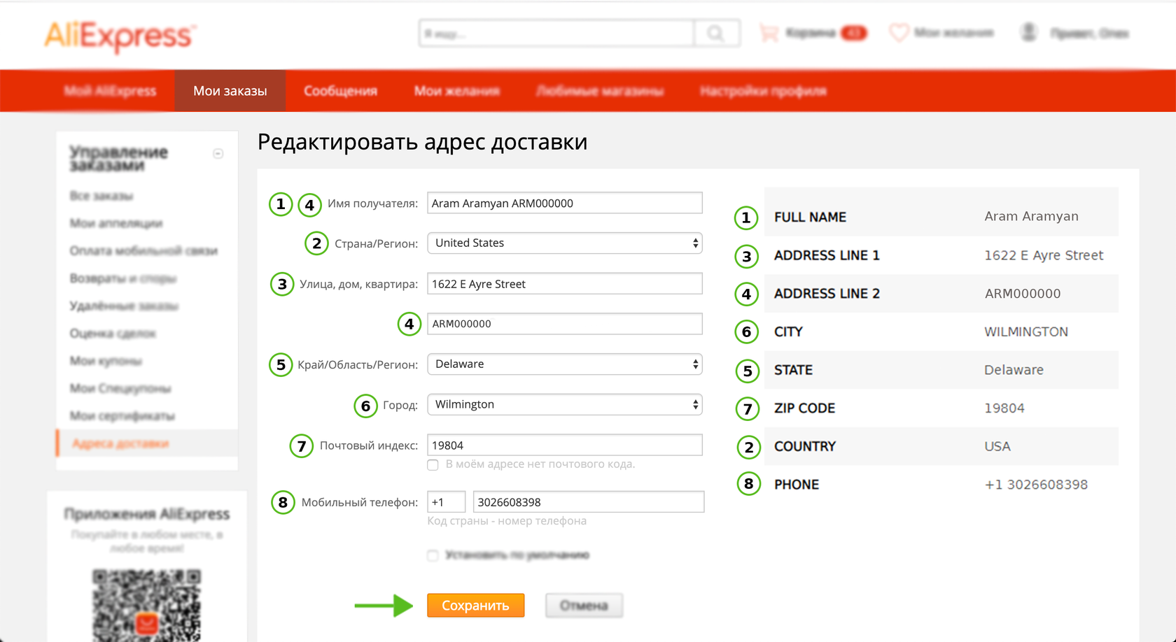The width and height of the screenshot is (1176, 642).
Task: Click the recipient name input field
Action: pyautogui.click(x=564, y=204)
